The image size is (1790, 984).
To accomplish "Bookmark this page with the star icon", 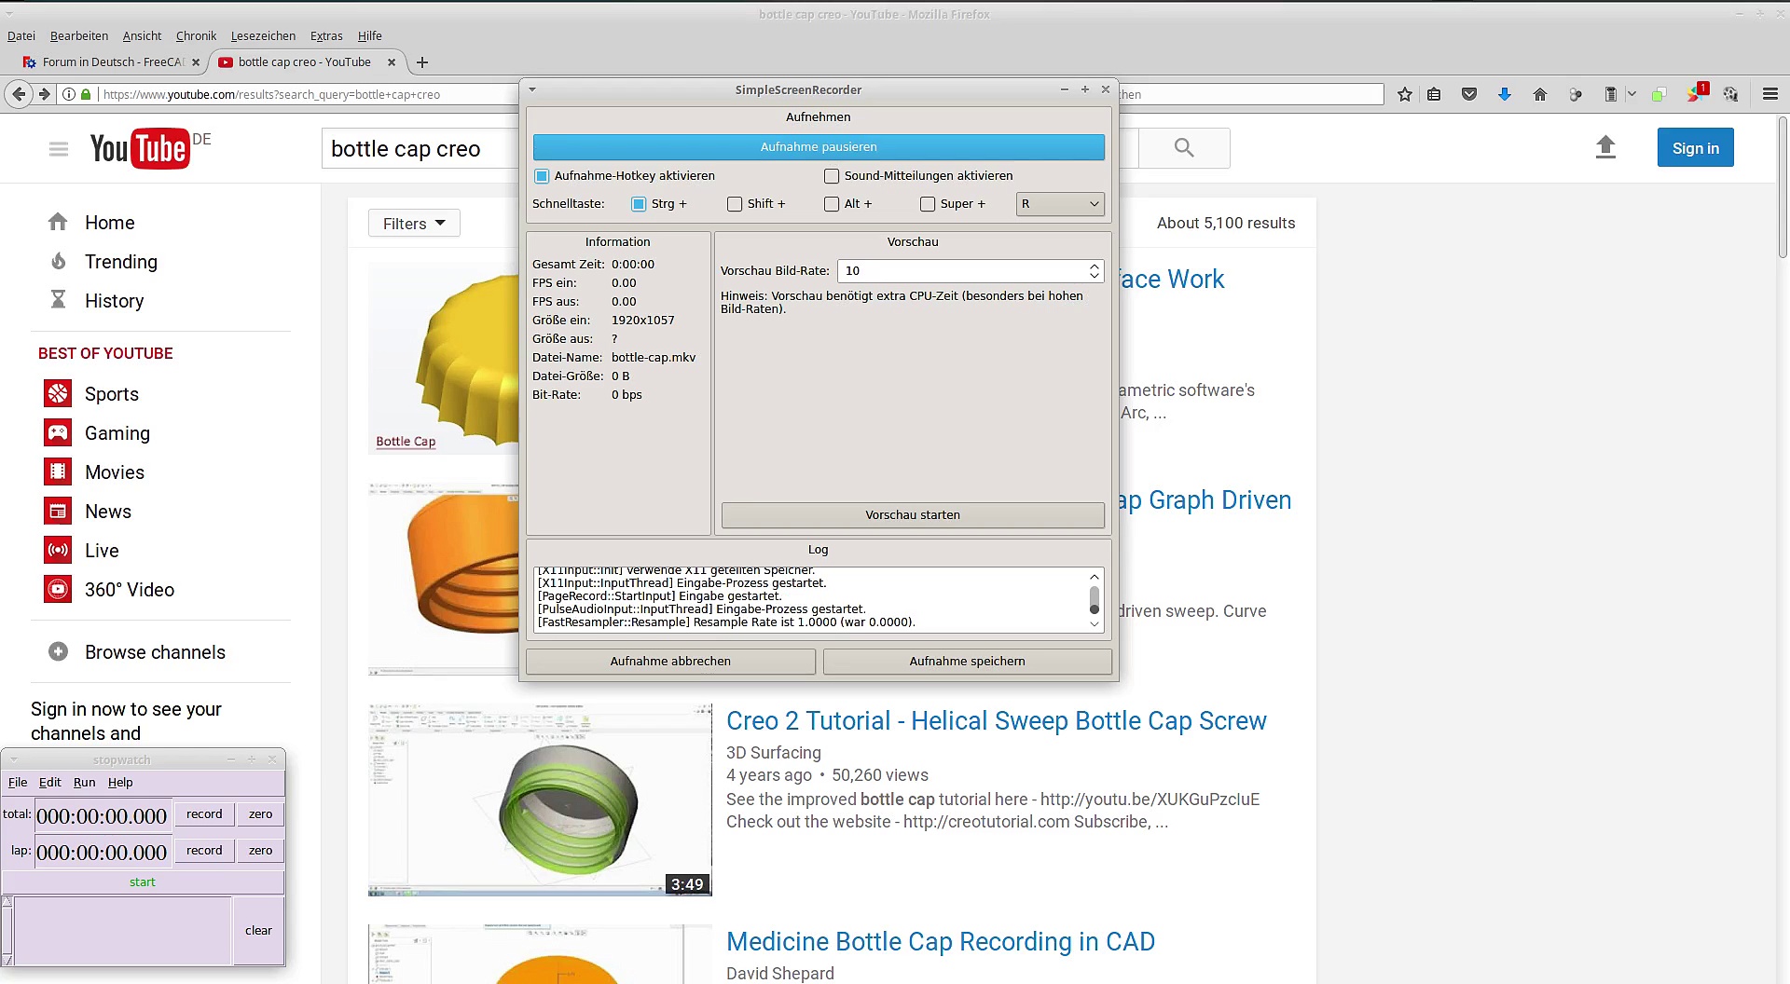I will click(1404, 94).
